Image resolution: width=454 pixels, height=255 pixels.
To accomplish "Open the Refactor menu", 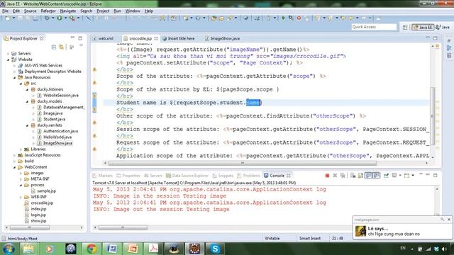I will click(48, 11).
